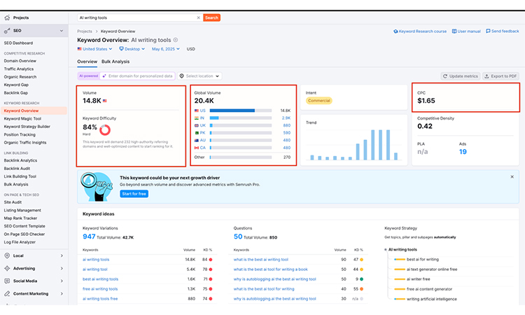Click the Ads count 19 link
The height and width of the screenshot is (315, 525).
click(463, 152)
